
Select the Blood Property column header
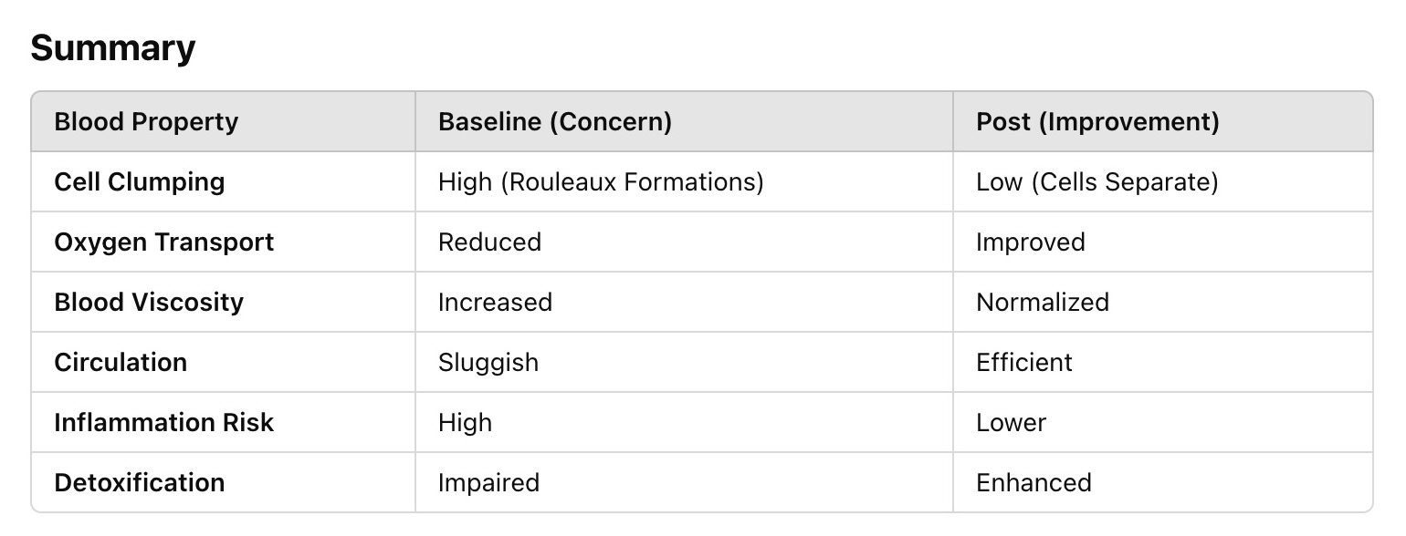coord(146,122)
